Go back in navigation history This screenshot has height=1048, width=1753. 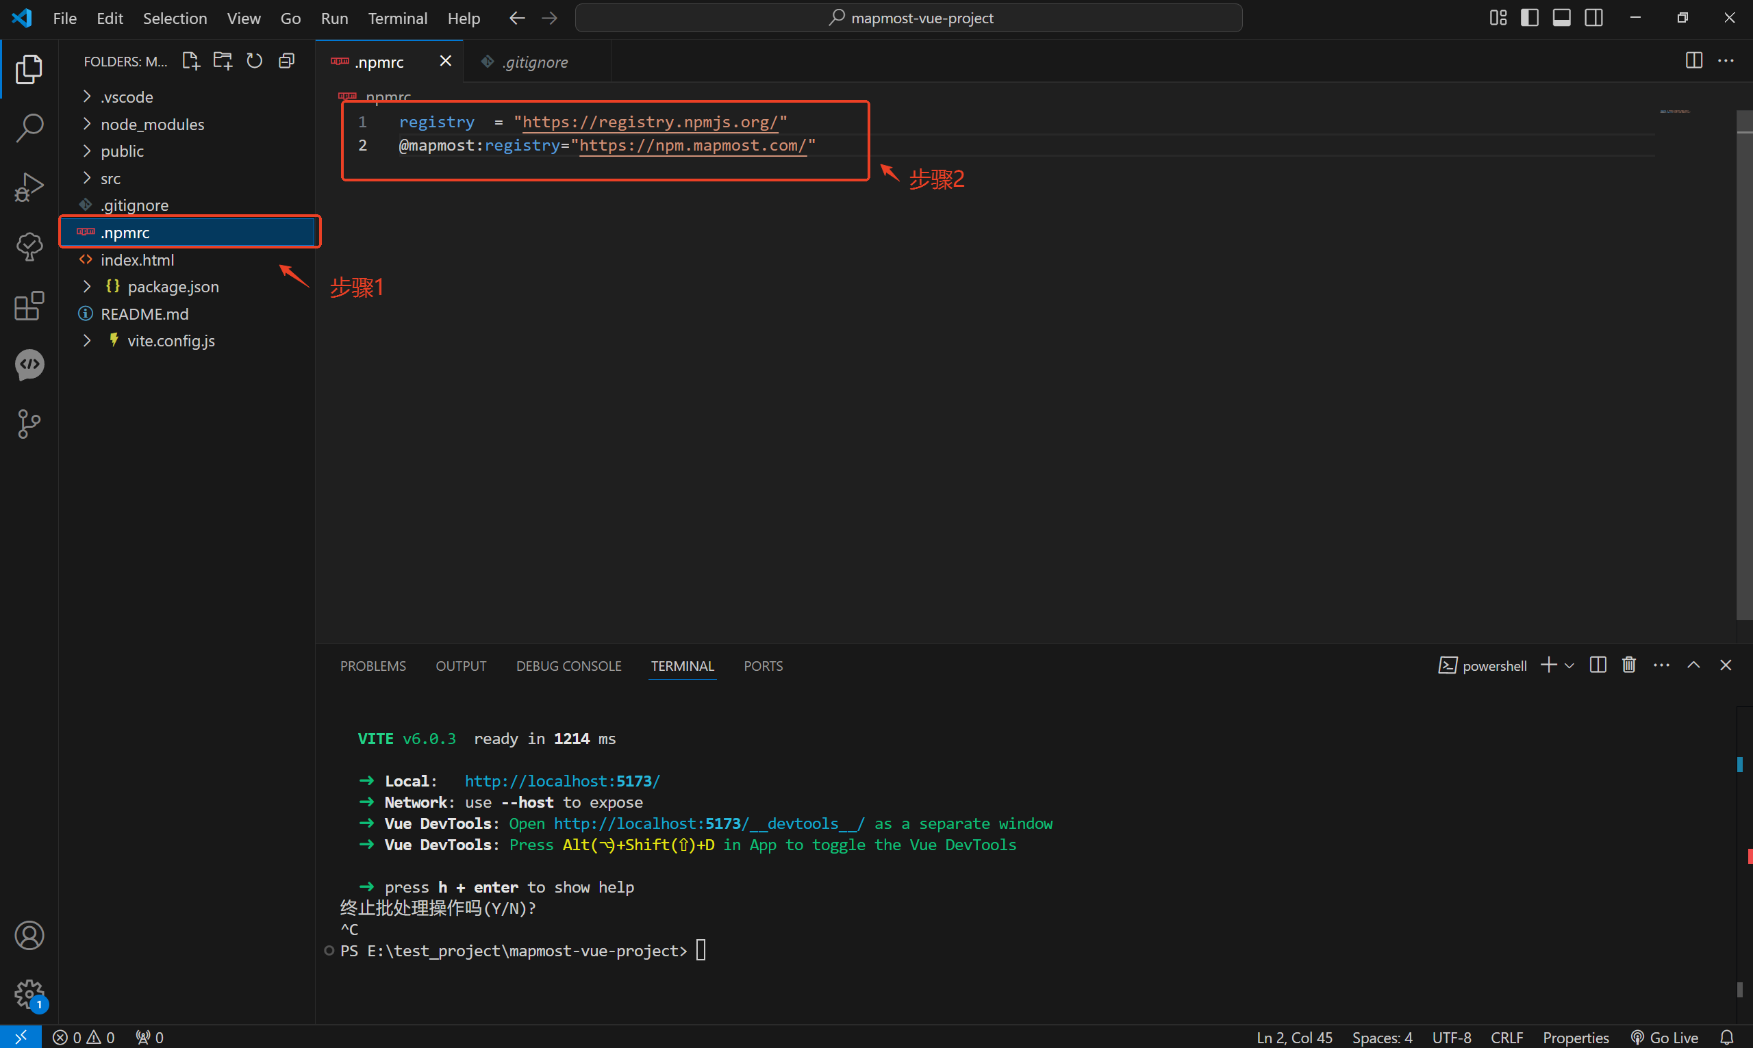click(x=517, y=18)
